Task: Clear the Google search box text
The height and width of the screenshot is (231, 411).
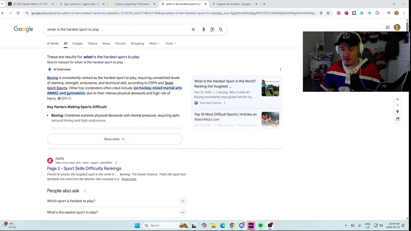Action: [193, 30]
